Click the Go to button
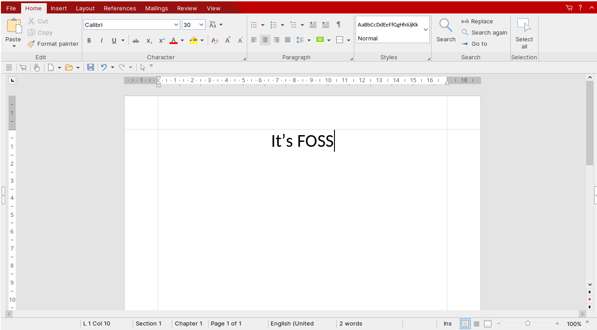The height and width of the screenshot is (330, 597). pyautogui.click(x=474, y=44)
